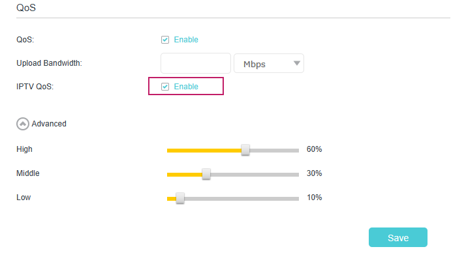The height and width of the screenshot is (264, 451).
Task: Focus the Upload Bandwidth input field
Action: [x=196, y=63]
